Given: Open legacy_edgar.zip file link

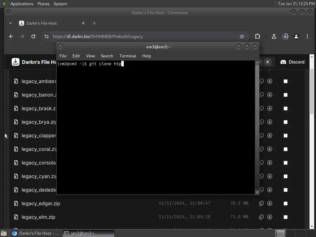Looking at the screenshot, I should [41, 204].
